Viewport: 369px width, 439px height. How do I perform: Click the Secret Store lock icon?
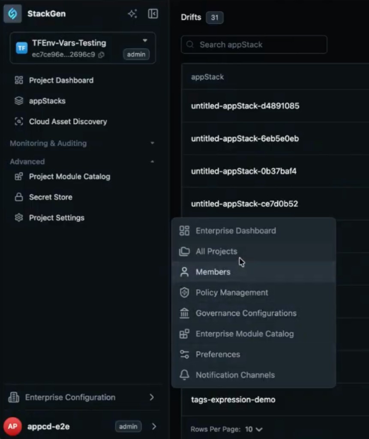click(x=19, y=197)
